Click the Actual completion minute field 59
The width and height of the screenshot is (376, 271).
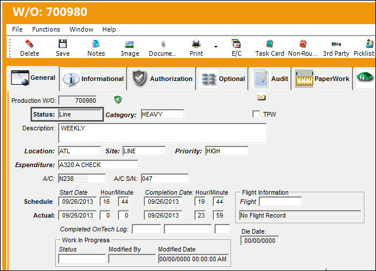pyautogui.click(x=218, y=215)
